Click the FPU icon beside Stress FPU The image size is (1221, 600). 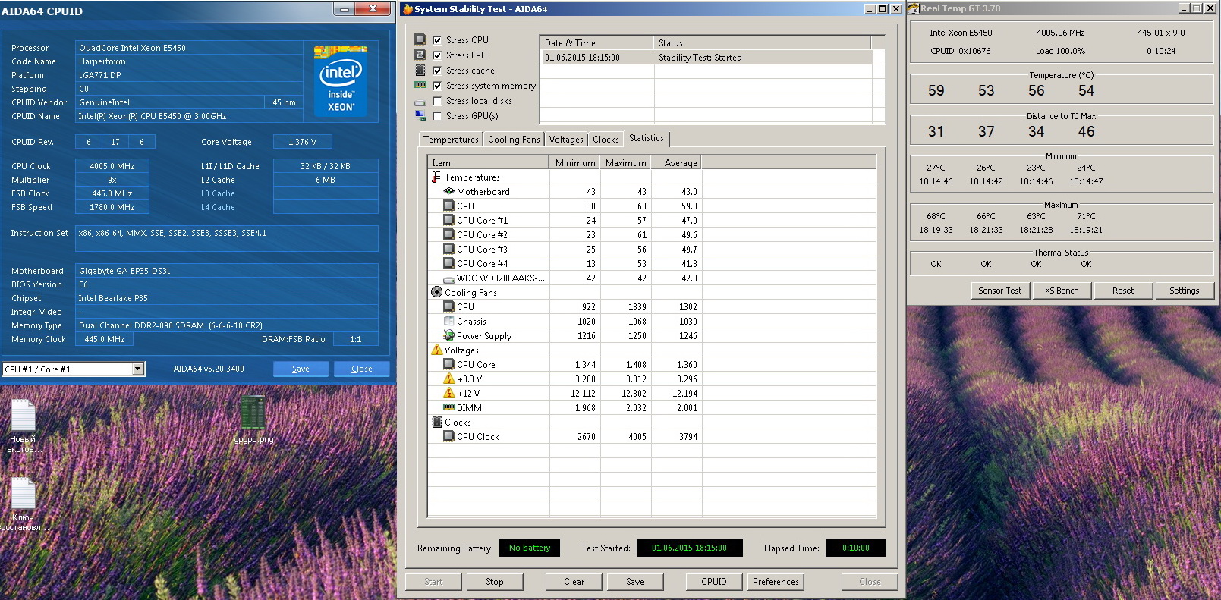(x=420, y=55)
